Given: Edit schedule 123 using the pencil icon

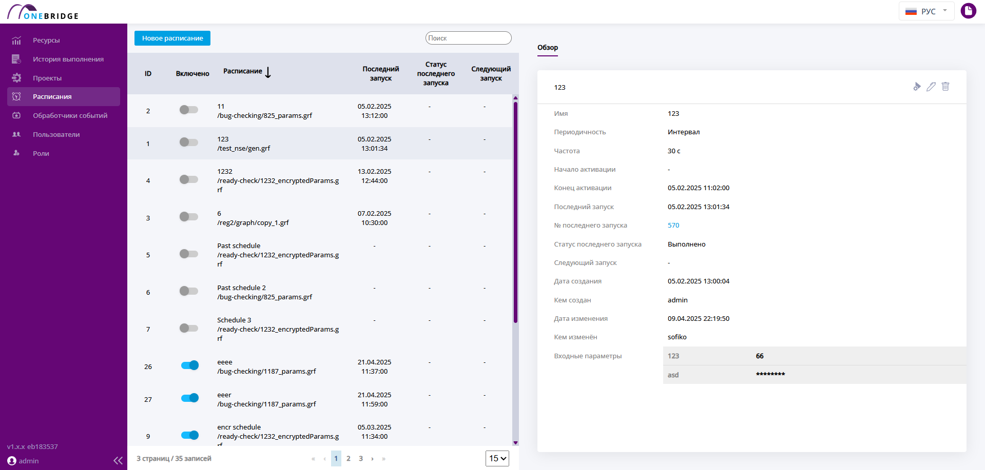Looking at the screenshot, I should [931, 87].
